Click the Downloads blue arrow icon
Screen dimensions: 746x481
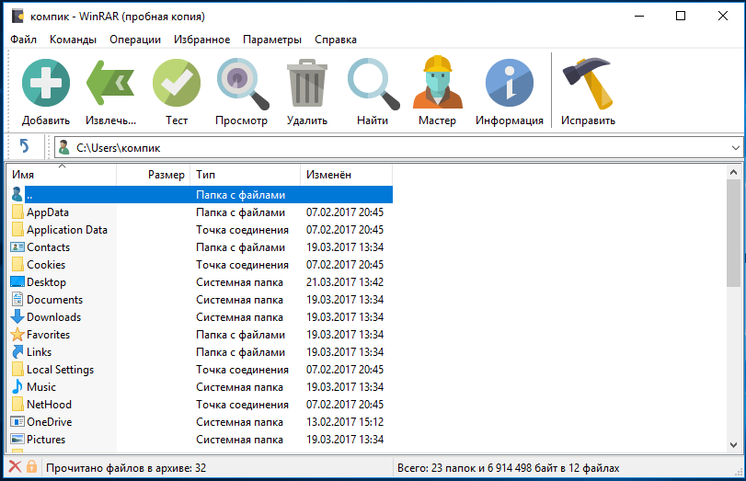pyautogui.click(x=17, y=317)
